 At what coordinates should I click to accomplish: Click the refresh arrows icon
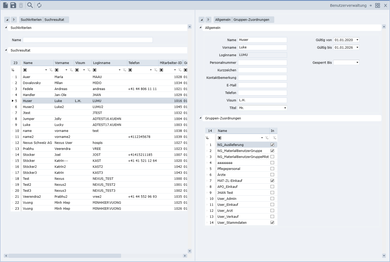point(39,5)
